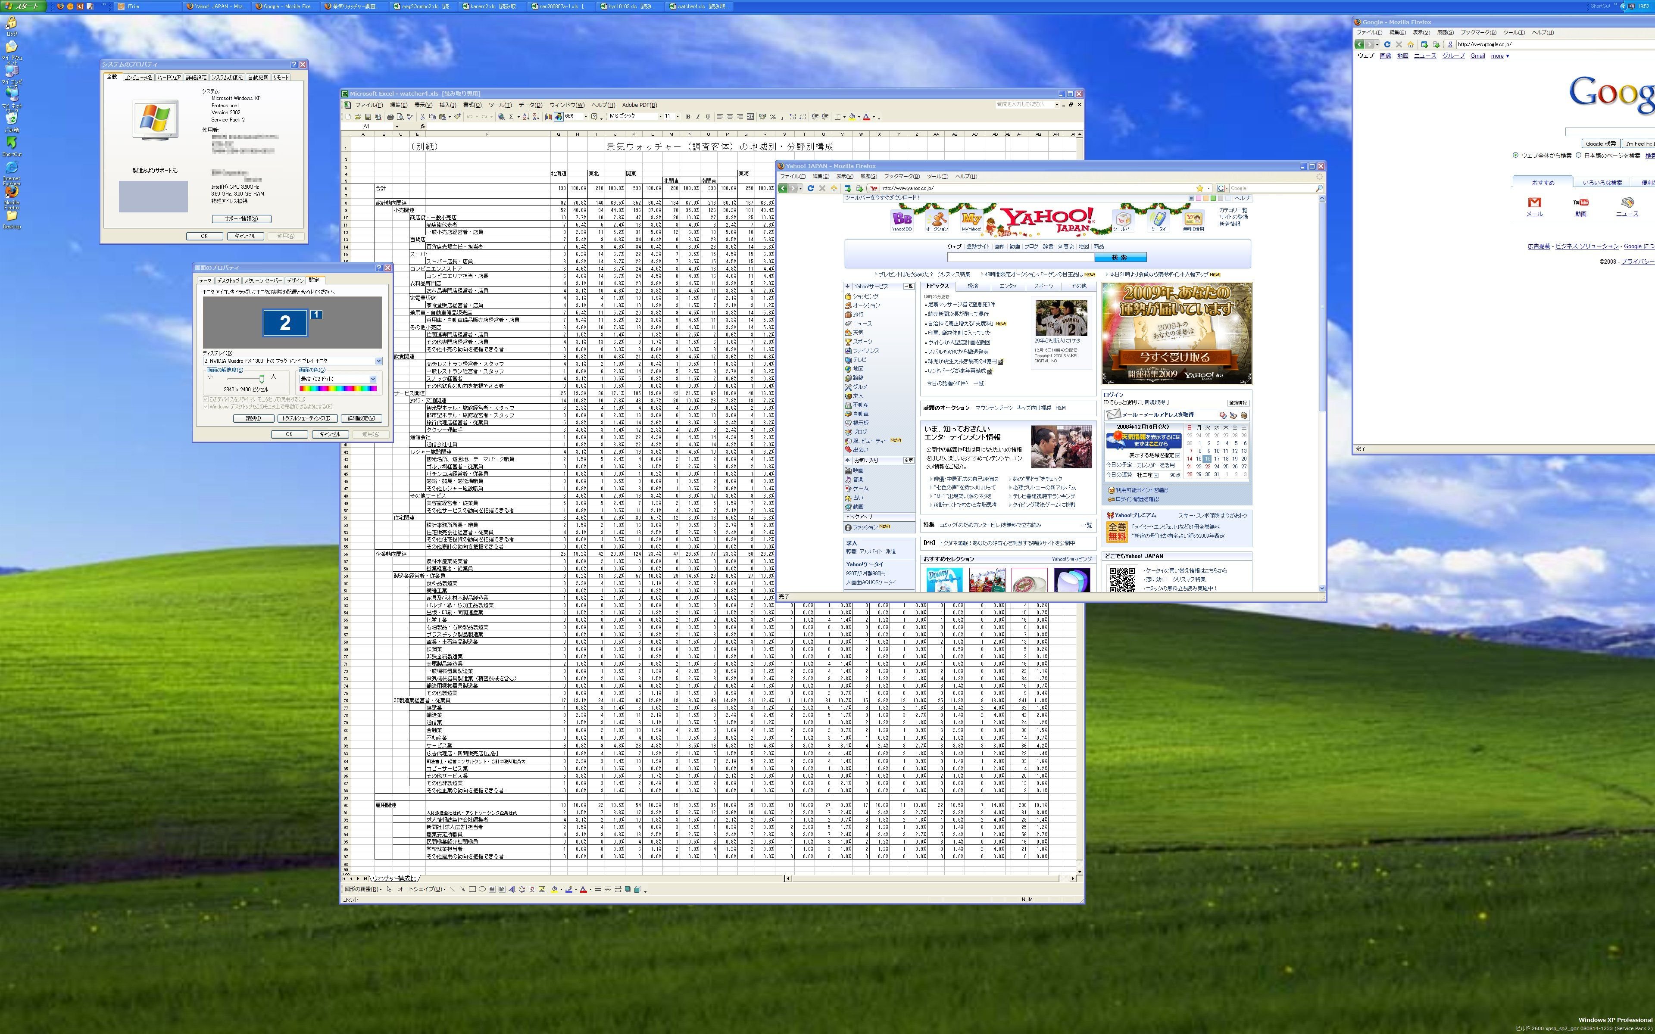
Task: Open the Data (データ) menu in Excel
Action: (x=530, y=105)
